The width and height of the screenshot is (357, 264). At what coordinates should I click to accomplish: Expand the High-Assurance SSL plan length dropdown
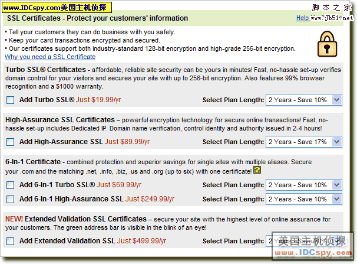[303, 142]
